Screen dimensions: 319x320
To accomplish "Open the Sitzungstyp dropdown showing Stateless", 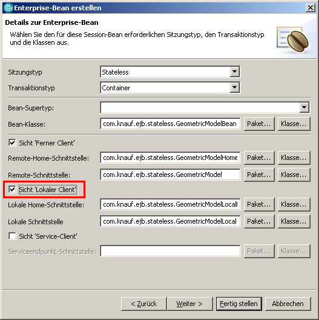I will 170,72.
